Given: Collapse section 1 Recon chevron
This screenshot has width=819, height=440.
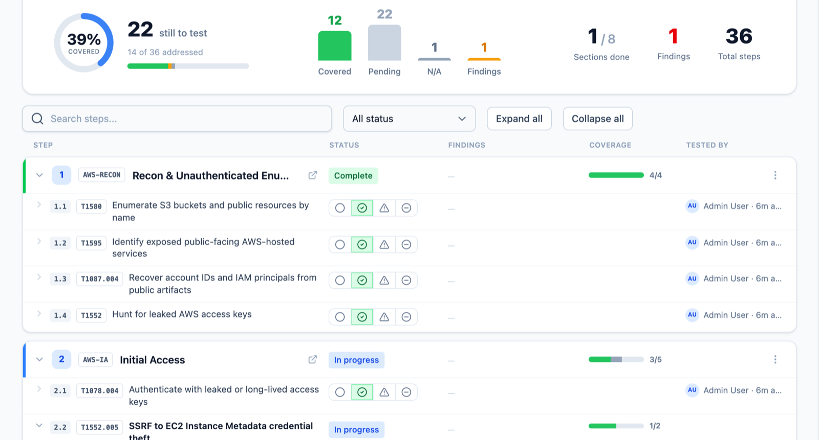Looking at the screenshot, I should 39,175.
